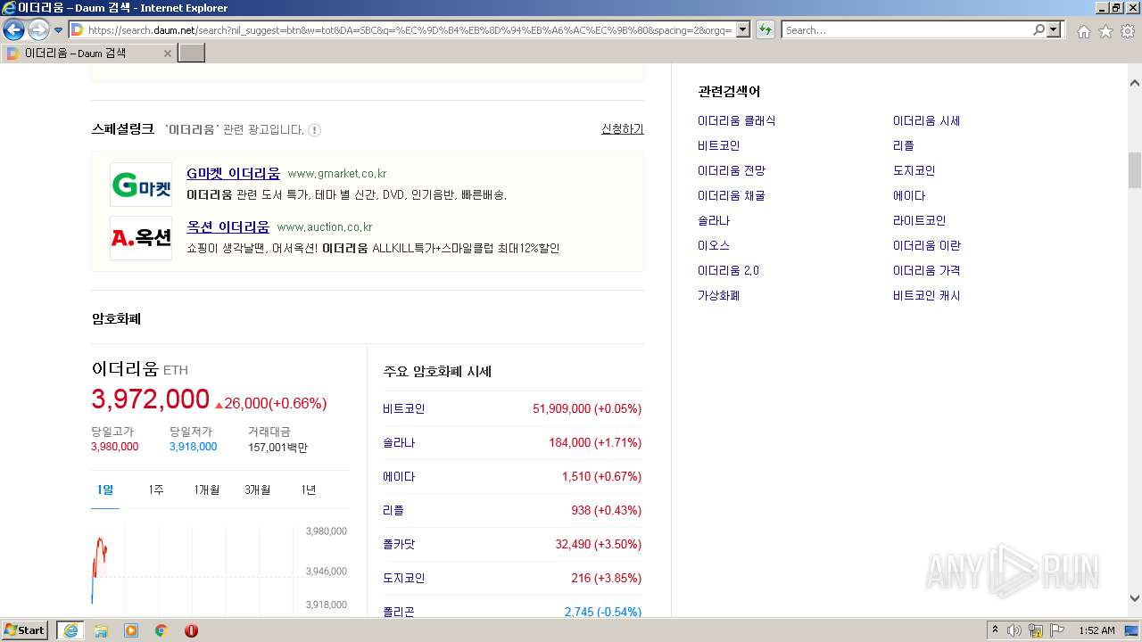Viewport: 1142px width, 642px height.
Task: Select the 1주 chart period tab
Action: click(x=156, y=490)
